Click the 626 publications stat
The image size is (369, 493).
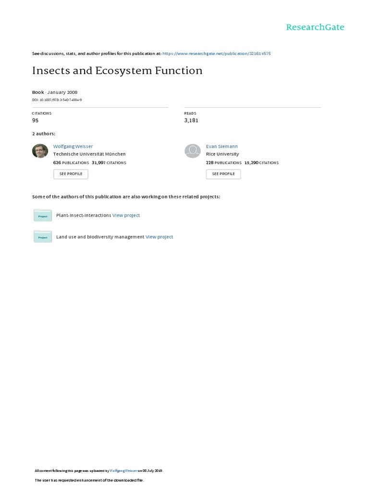(71, 163)
